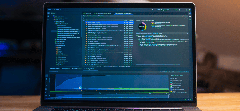Click the search magnifier above Type list
Screen dimensions: 240x111
tap(83, 18)
